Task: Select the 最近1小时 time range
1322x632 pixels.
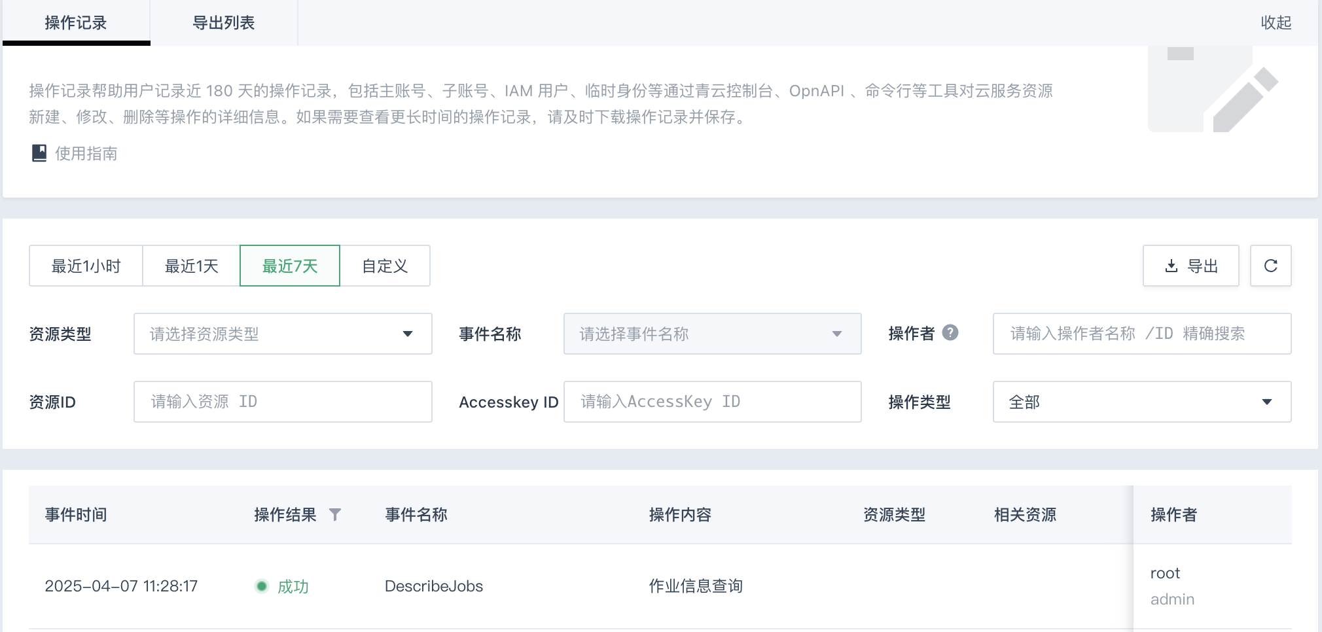Action: (x=86, y=266)
